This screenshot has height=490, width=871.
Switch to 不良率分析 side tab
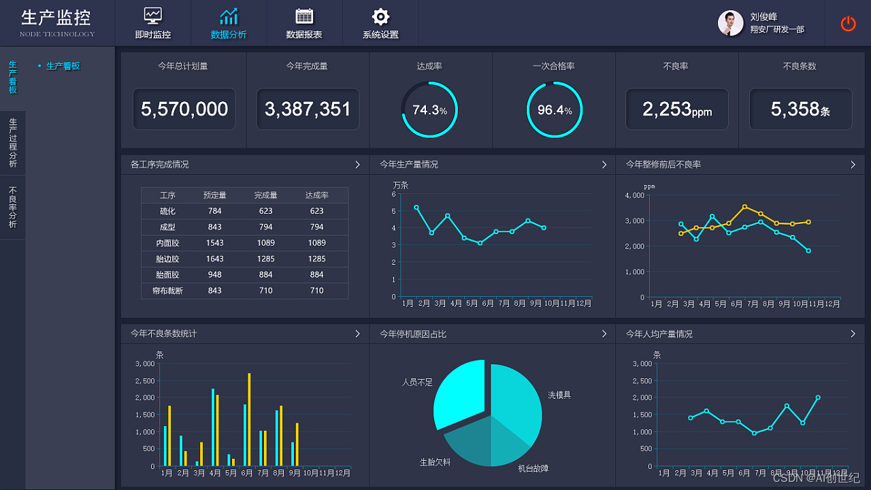13,208
